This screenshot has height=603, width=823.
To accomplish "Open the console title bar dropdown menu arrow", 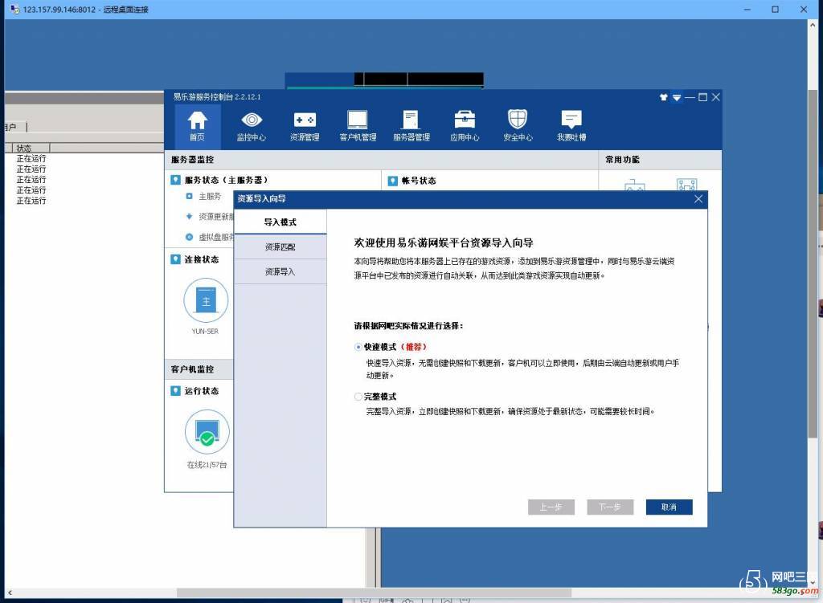I will 677,97.
